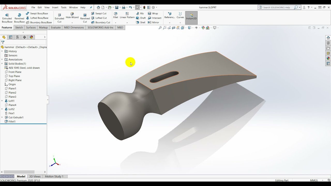Open the Insert menu
This screenshot has width=331, height=186.
[x=55, y=7]
